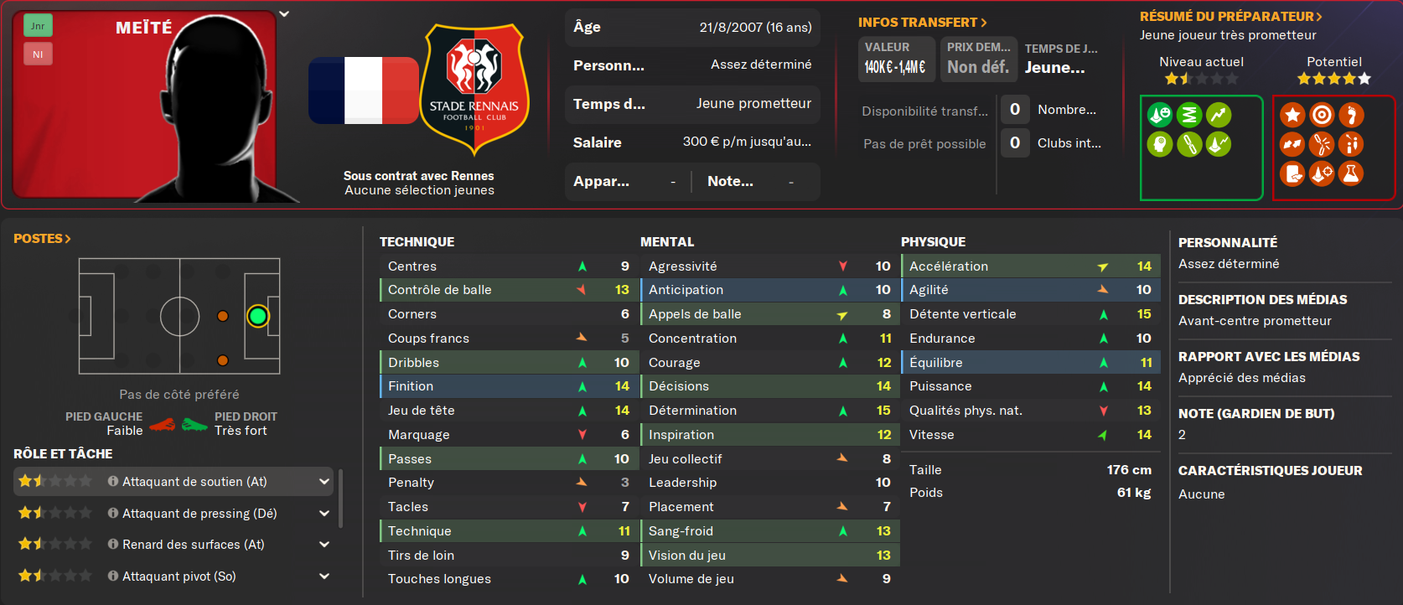
Task: Click the green Jnr status badge
Action: pyautogui.click(x=38, y=25)
